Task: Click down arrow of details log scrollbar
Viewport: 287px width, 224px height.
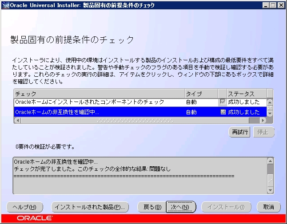Action: click(270, 190)
